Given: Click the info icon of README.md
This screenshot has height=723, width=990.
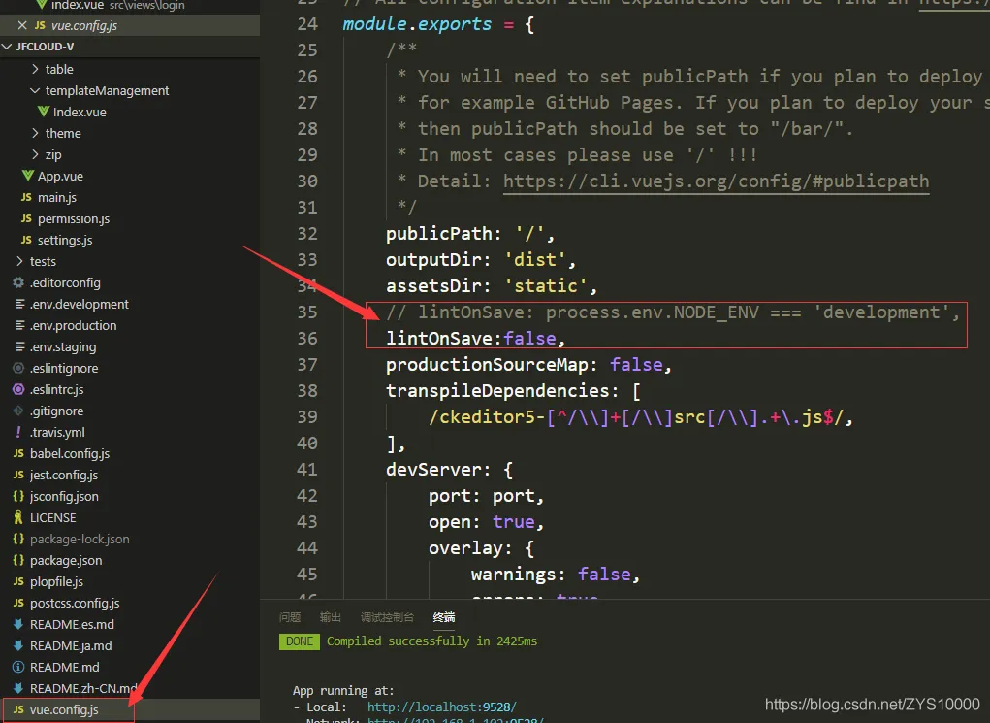Looking at the screenshot, I should point(18,667).
